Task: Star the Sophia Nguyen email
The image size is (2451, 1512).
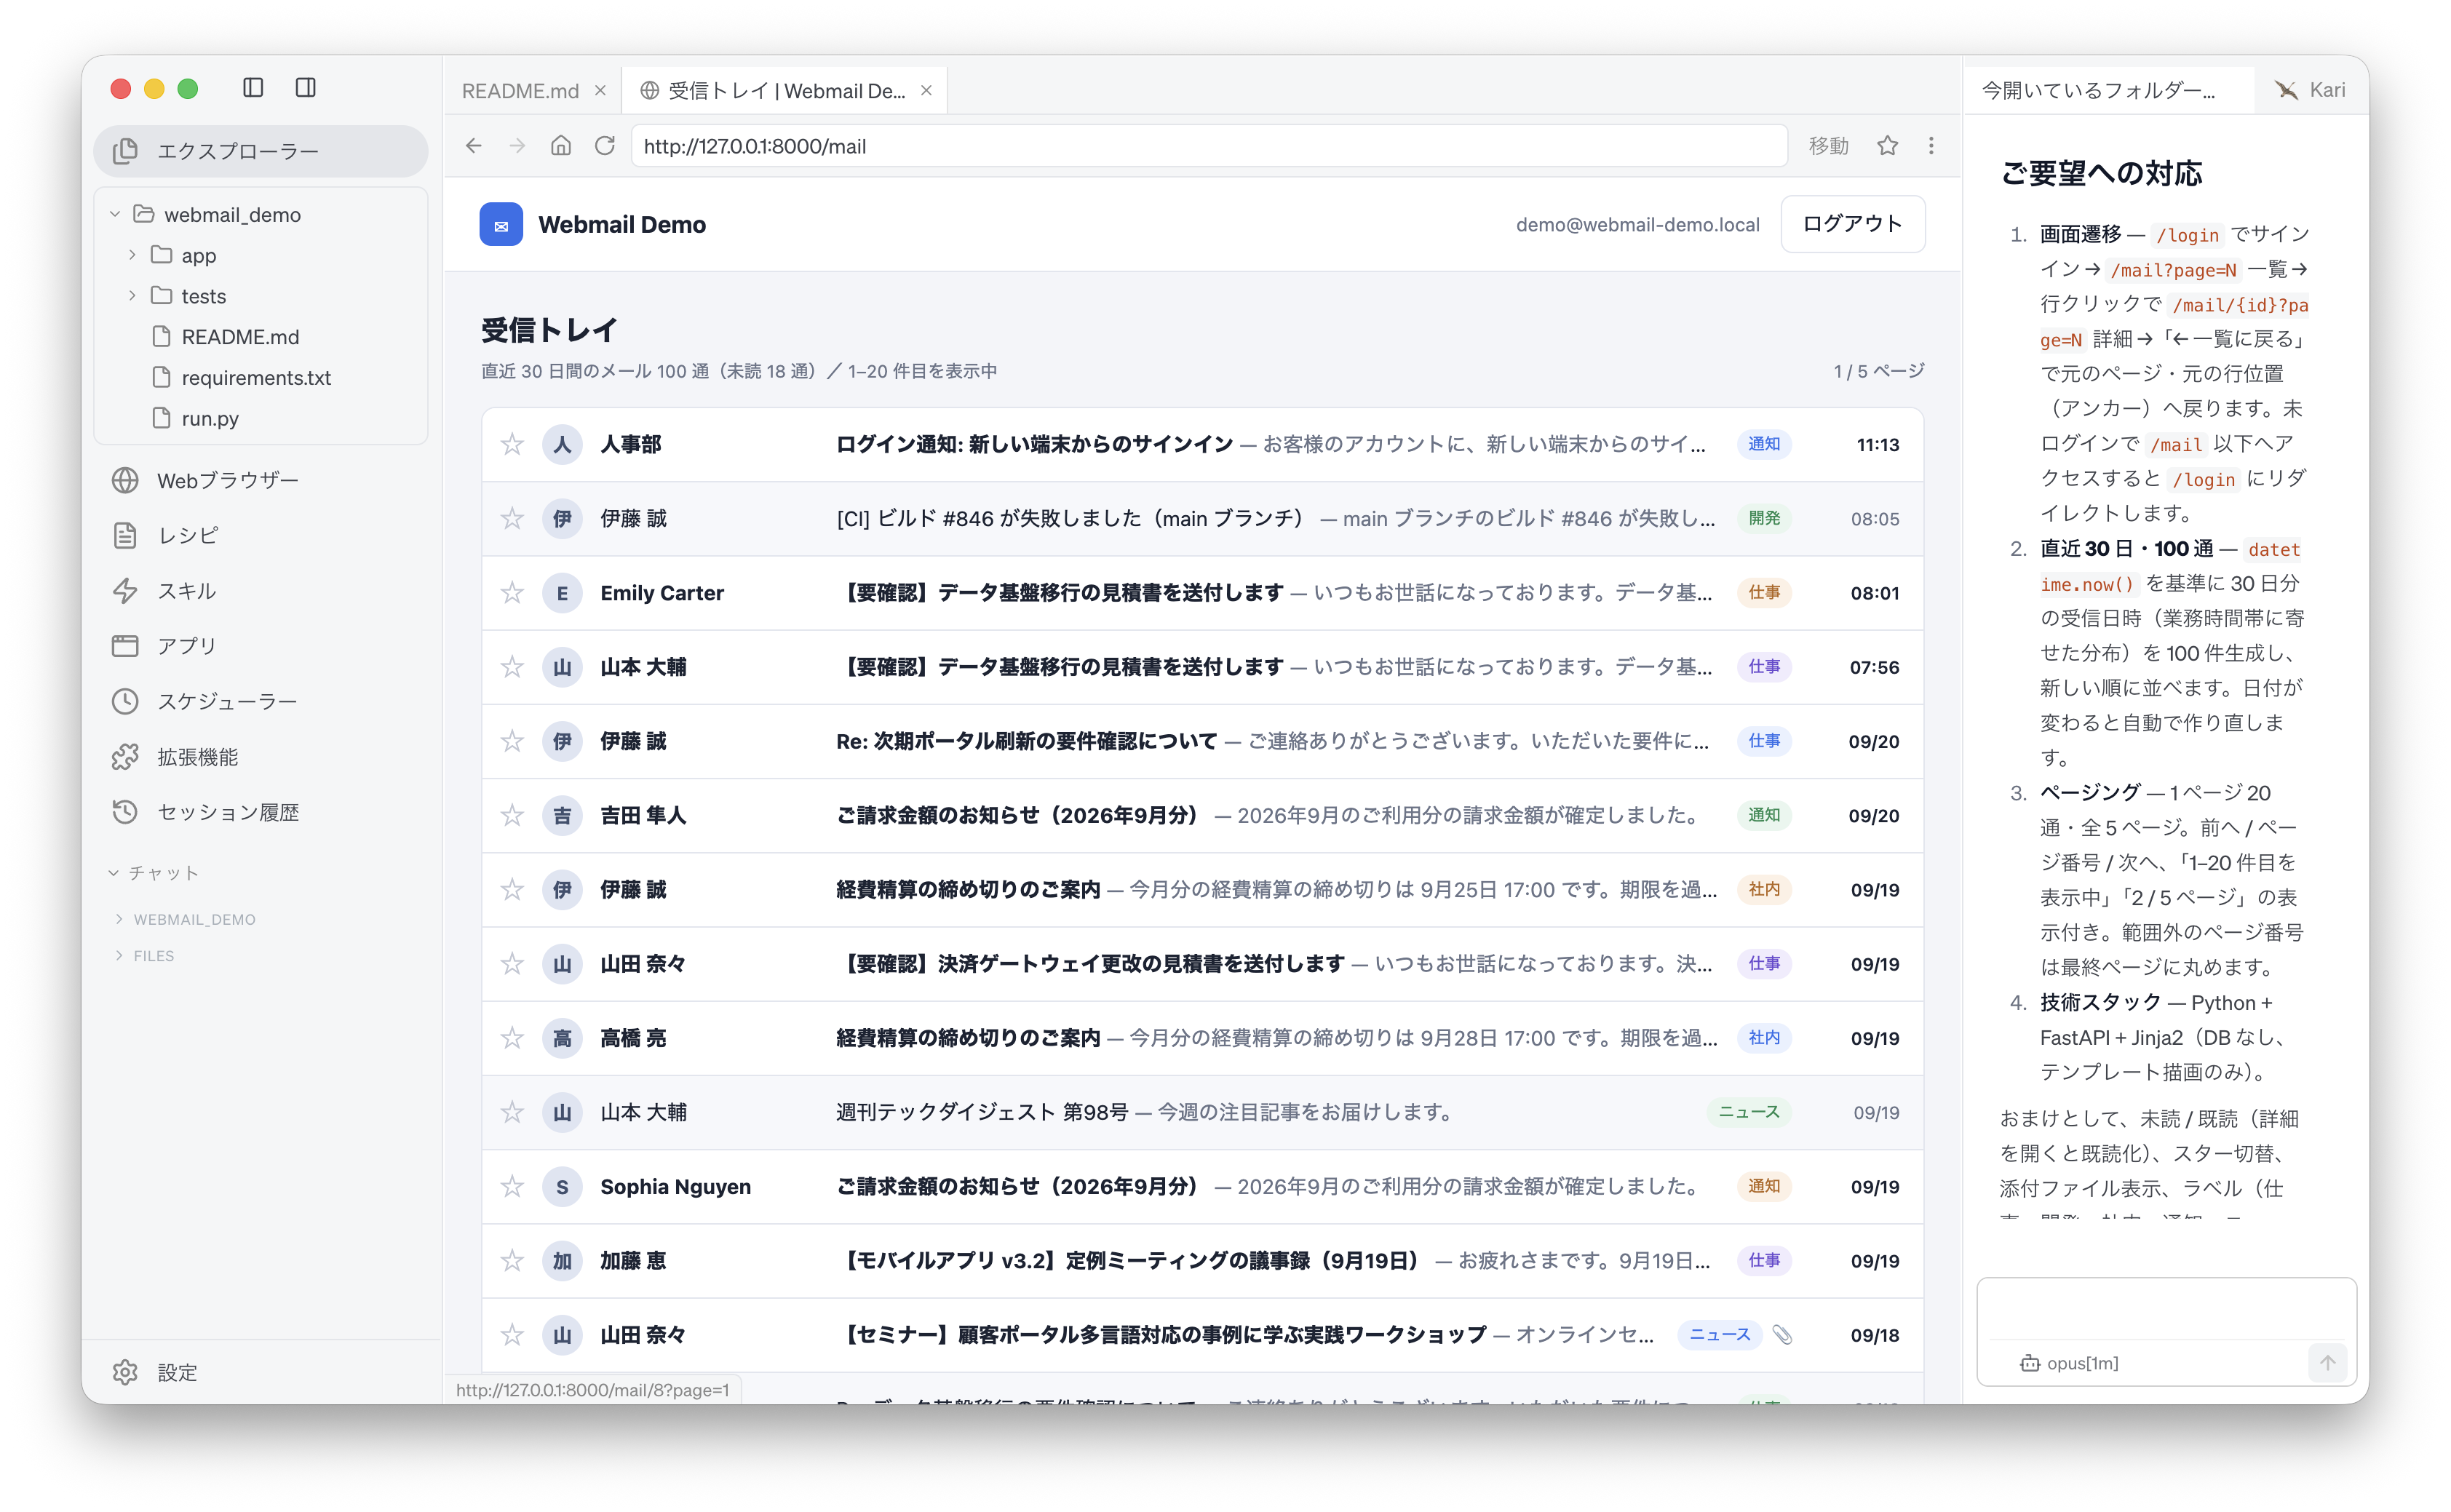Action: click(512, 1187)
